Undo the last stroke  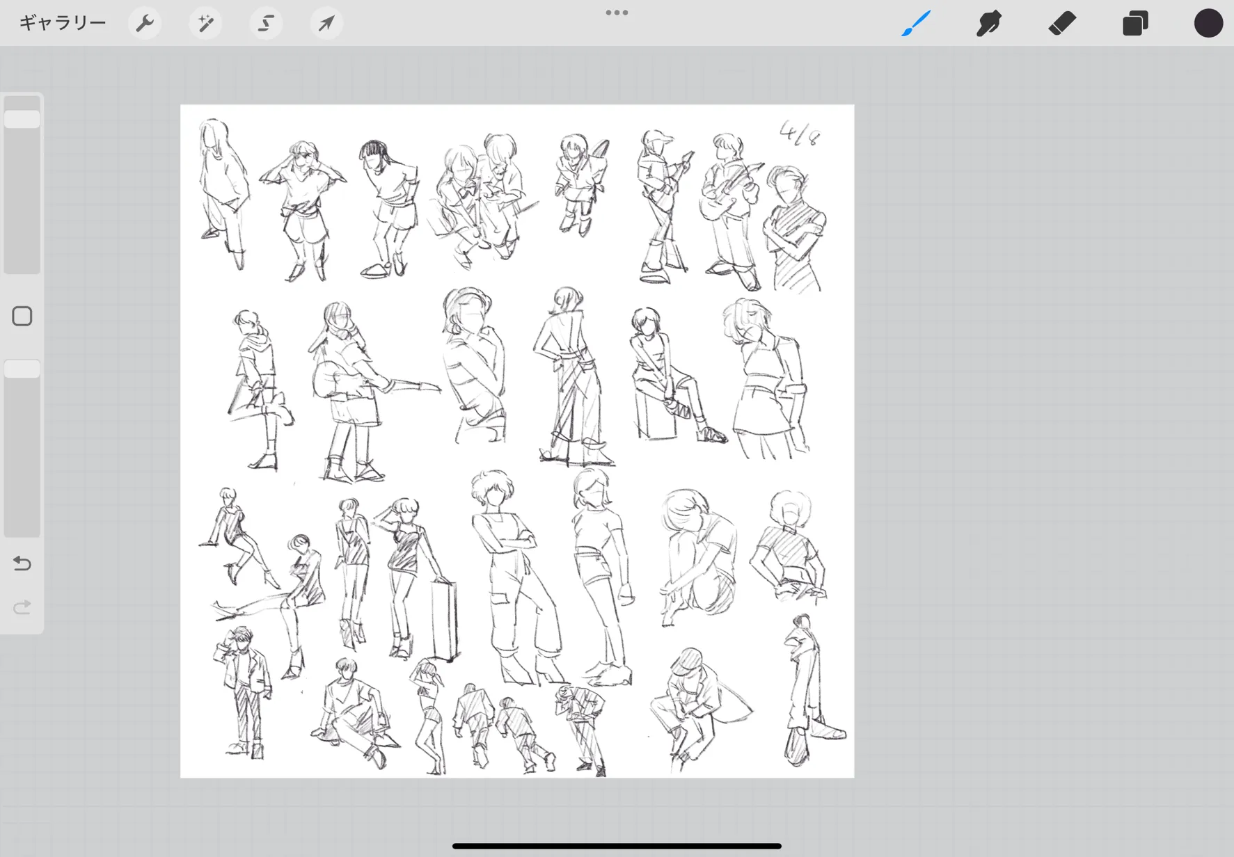coord(22,563)
